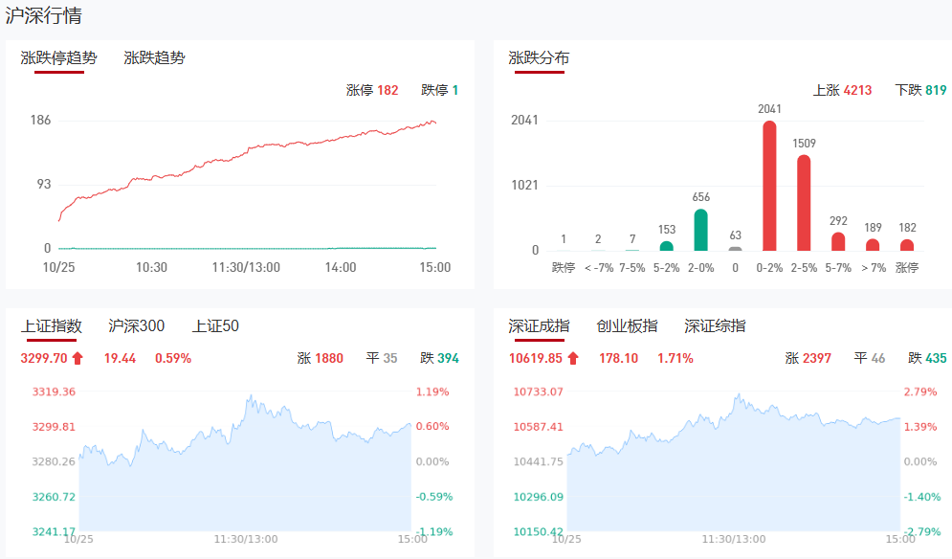Select the 上证指数 tab
Viewport: 952px width, 559px height.
point(52,326)
